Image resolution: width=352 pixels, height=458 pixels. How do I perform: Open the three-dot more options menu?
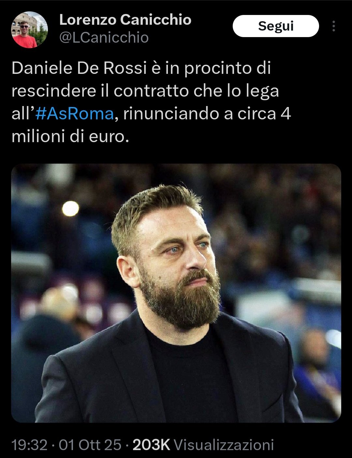[x=333, y=26]
